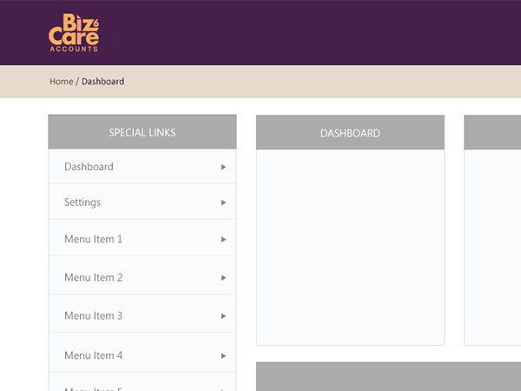The height and width of the screenshot is (391, 521).
Task: Expand Menu Item 4 via its arrow
Action: coord(223,355)
